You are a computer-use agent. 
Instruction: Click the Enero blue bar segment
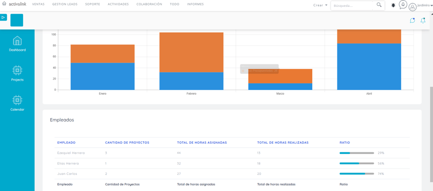[103, 77]
